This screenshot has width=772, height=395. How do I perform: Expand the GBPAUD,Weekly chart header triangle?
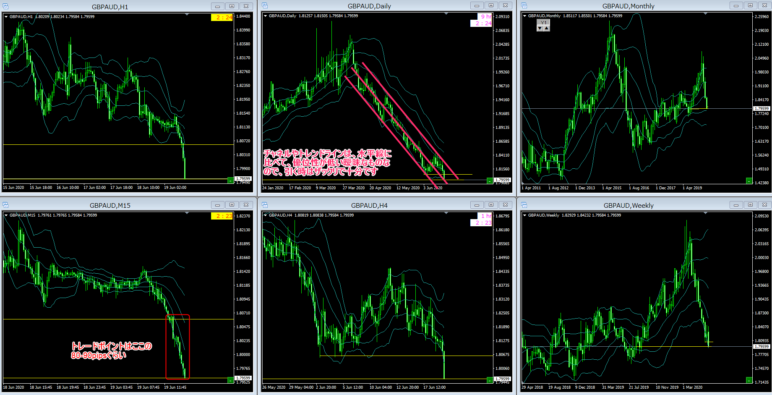point(524,215)
